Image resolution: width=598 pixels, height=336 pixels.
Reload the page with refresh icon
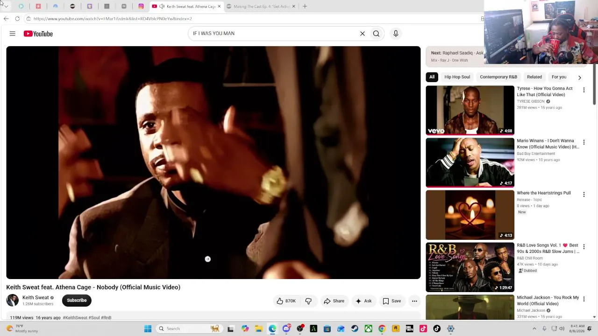(17, 19)
